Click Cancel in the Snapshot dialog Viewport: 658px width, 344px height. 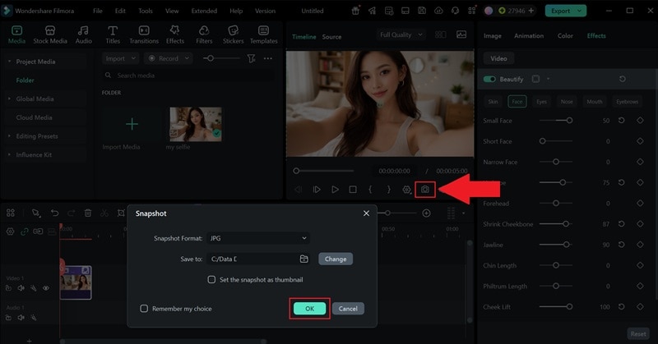click(x=348, y=309)
